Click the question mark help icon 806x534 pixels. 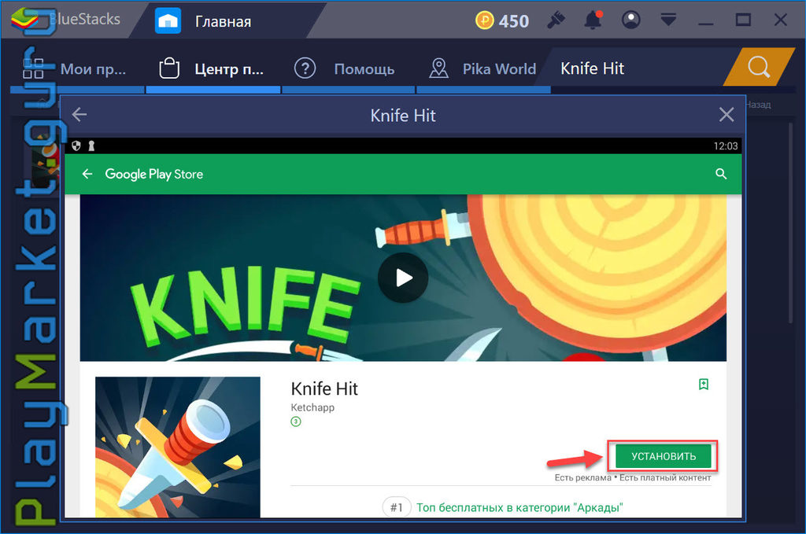(x=305, y=68)
